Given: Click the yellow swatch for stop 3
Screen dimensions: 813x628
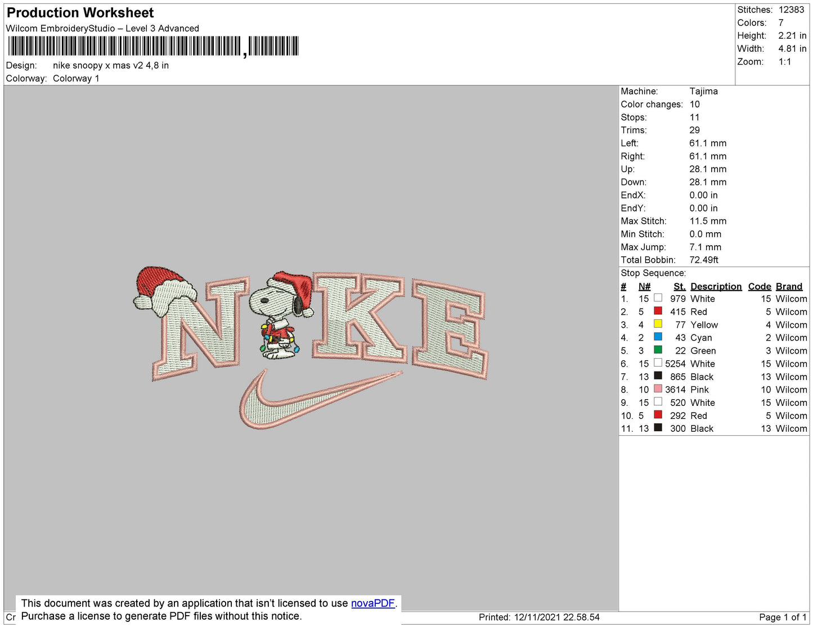Looking at the screenshot, I should point(658,324).
